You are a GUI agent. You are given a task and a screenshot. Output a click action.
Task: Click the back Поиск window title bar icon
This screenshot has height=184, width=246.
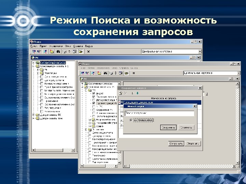point(32,42)
